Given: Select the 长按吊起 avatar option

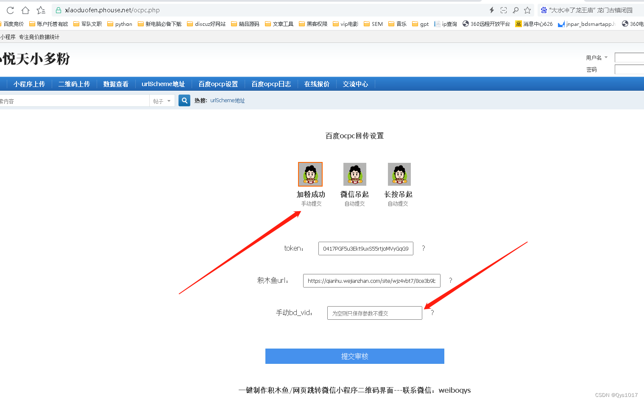Looking at the screenshot, I should tap(399, 174).
